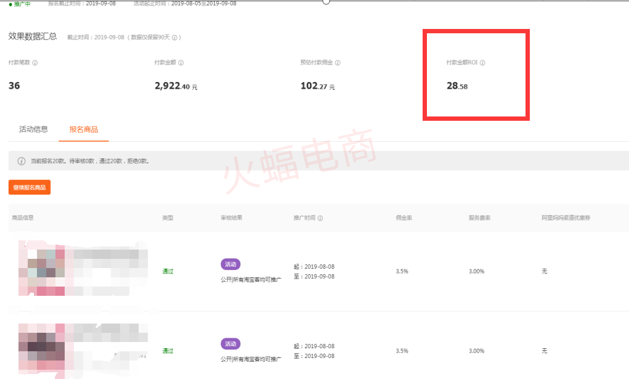Screen dimensions: 629x379
Task: Click the 通过 status in the second product row
Action: pos(168,351)
